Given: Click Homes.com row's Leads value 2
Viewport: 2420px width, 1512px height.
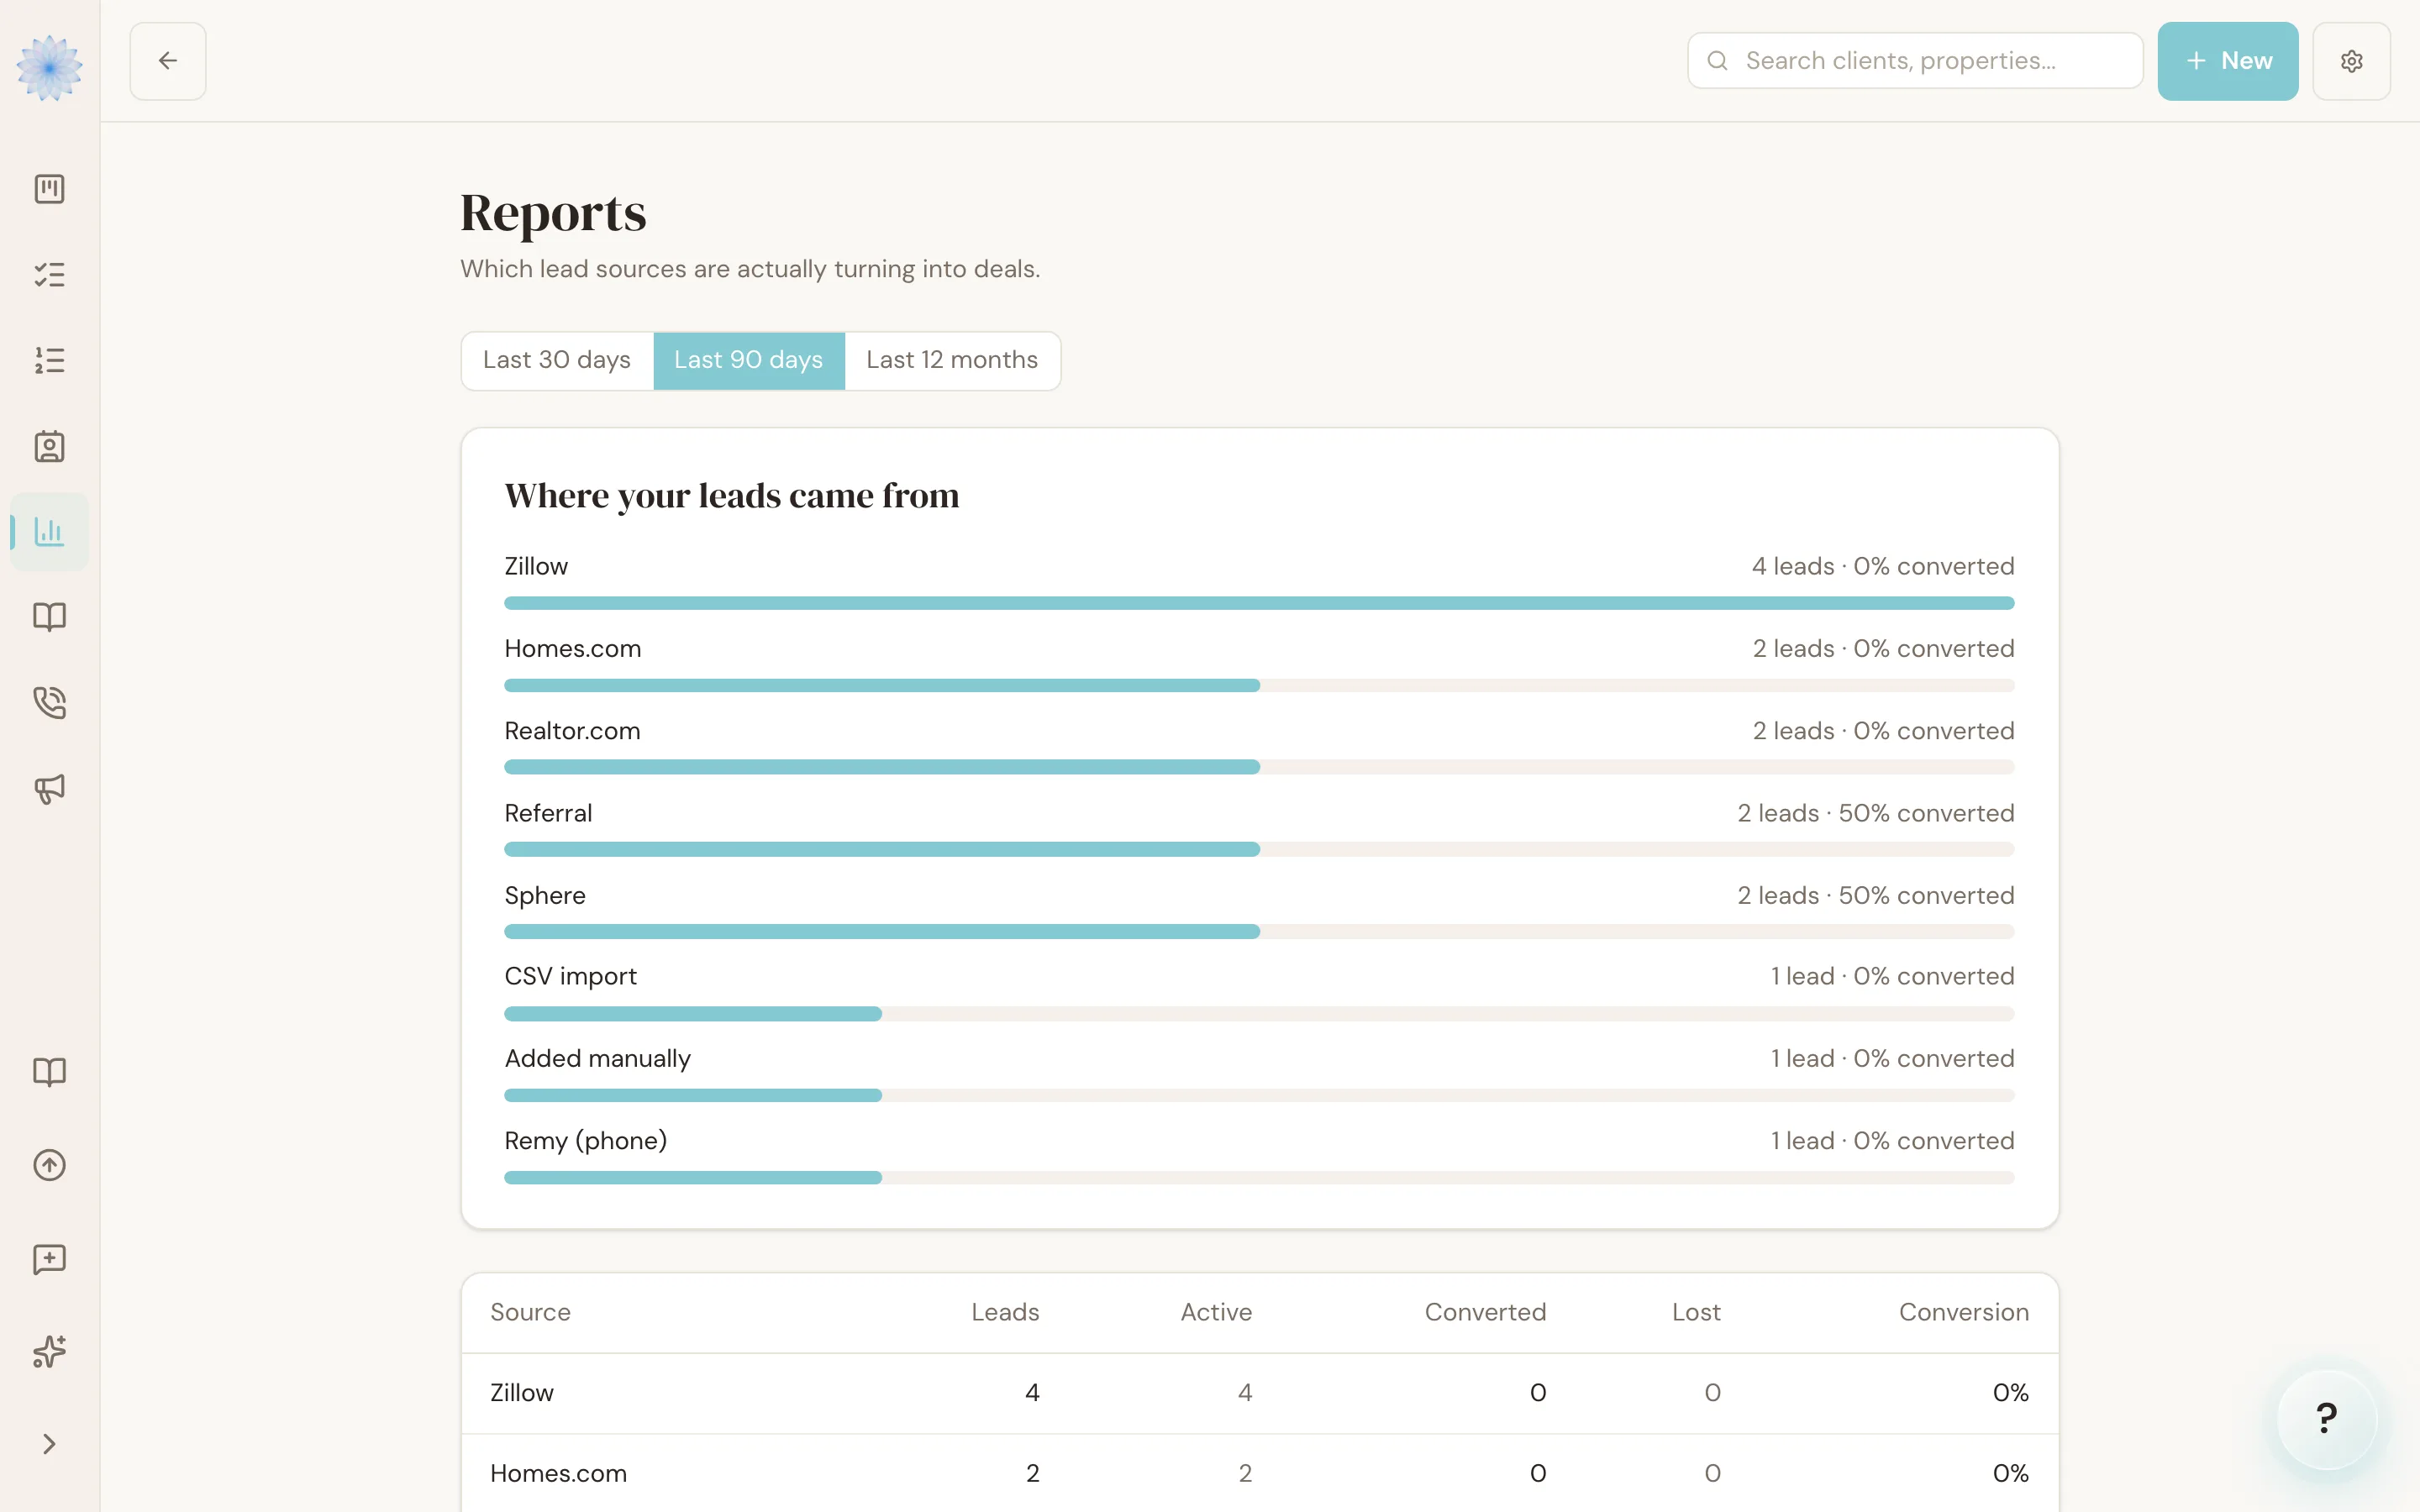Looking at the screenshot, I should pyautogui.click(x=1032, y=1473).
